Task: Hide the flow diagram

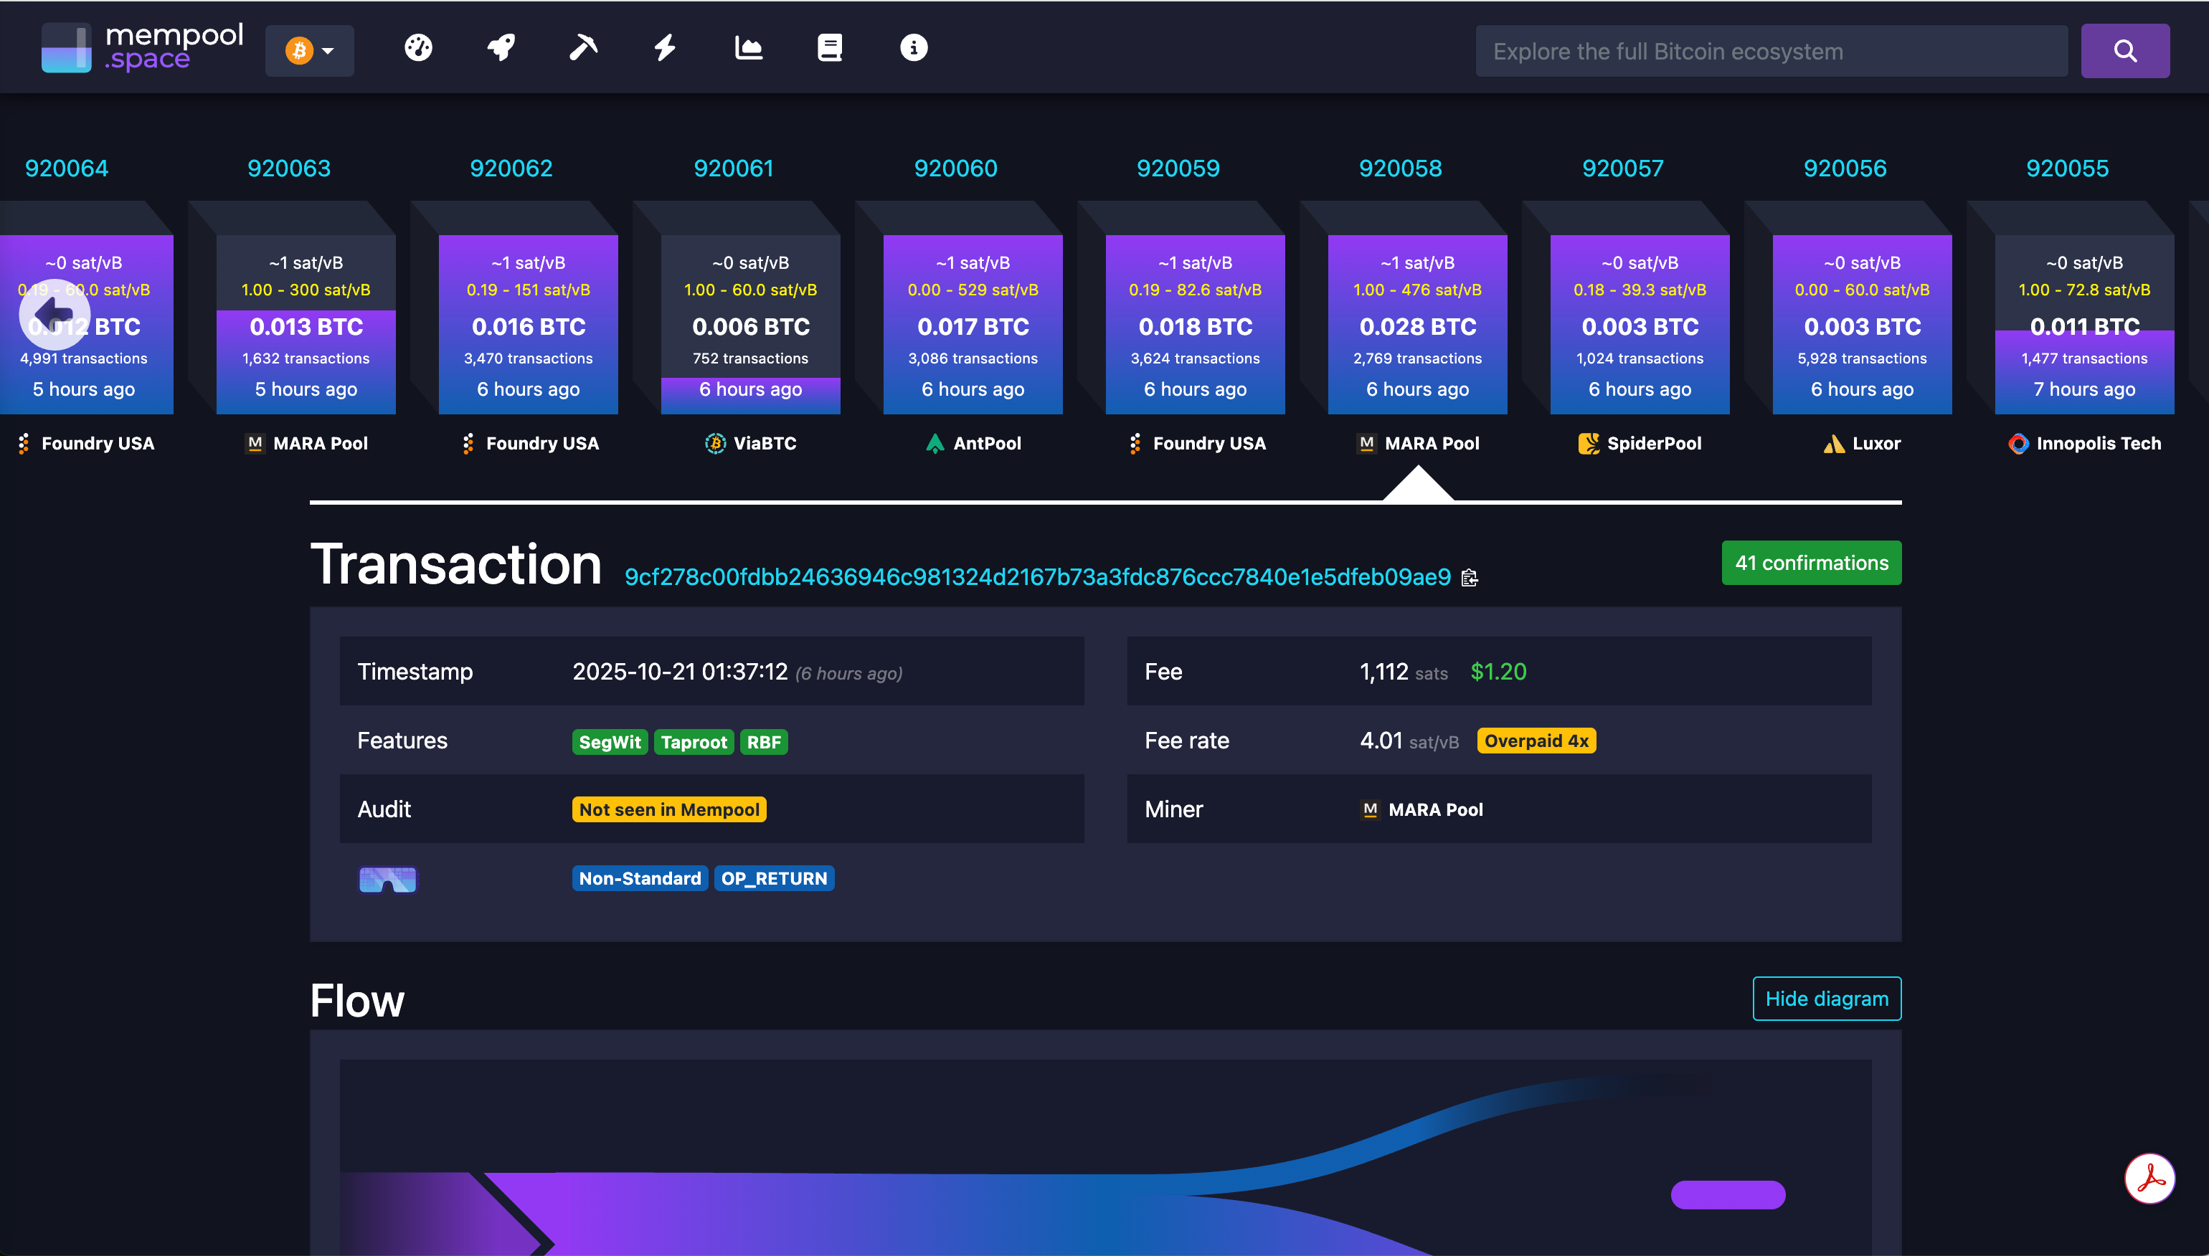Action: pyautogui.click(x=1826, y=998)
